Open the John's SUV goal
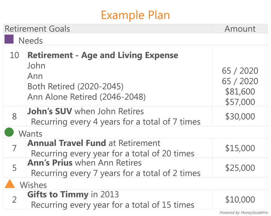This screenshot has height=216, width=271. pyautogui.click(x=50, y=111)
